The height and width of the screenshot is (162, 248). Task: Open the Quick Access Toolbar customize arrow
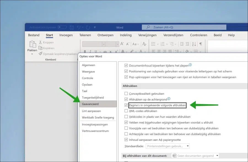click(x=95, y=27)
